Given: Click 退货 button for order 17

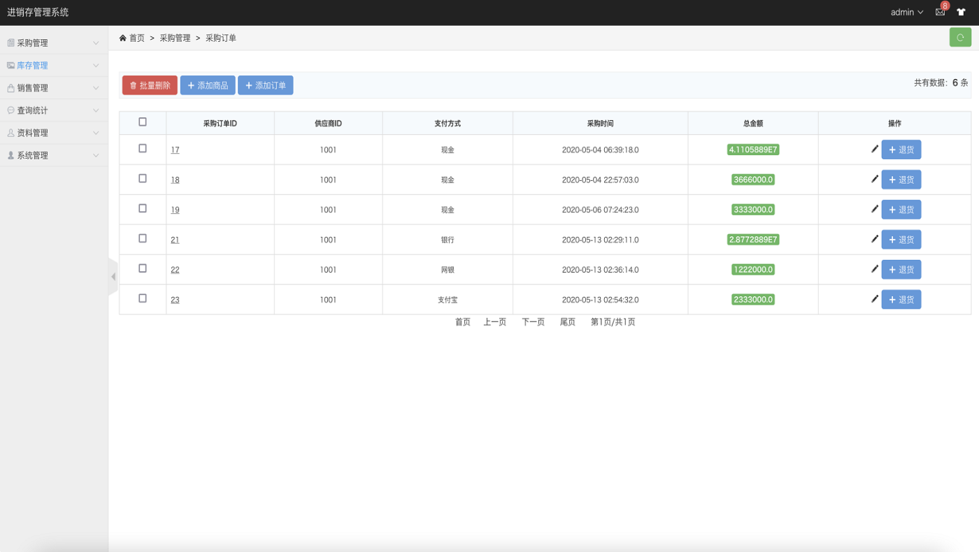Looking at the screenshot, I should (901, 150).
